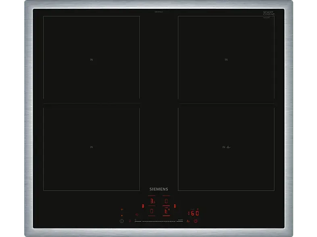The height and width of the screenshot is (237, 317).
Task: Tap the middle of the power level slider
Action: click(158, 221)
